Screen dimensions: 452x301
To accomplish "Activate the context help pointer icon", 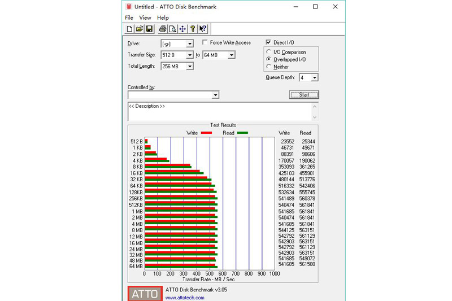I will (x=203, y=29).
